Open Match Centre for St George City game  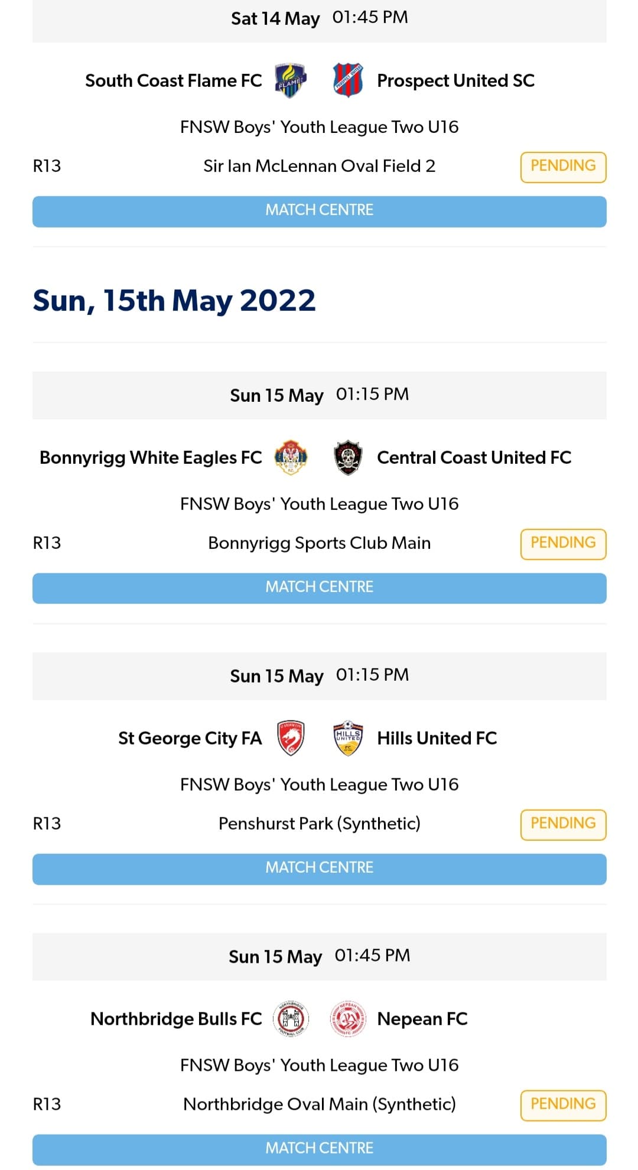pyautogui.click(x=319, y=867)
